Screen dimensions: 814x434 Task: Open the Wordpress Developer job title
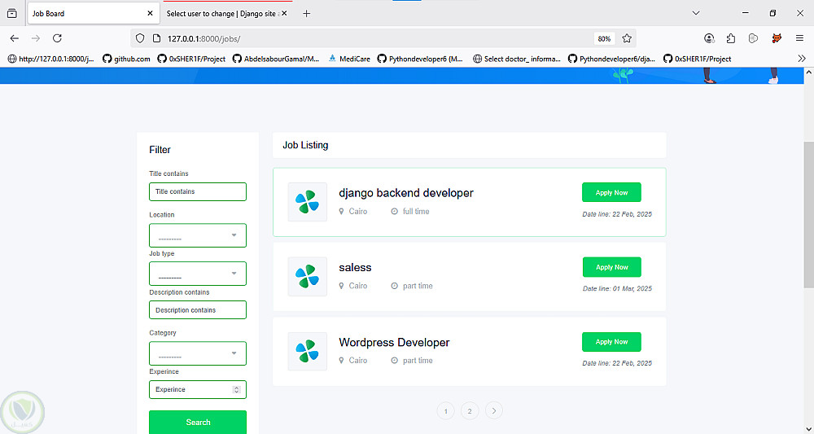pyautogui.click(x=394, y=343)
